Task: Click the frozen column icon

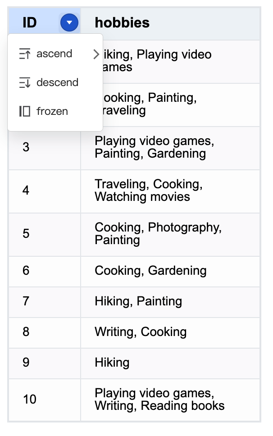Action: tap(24, 111)
